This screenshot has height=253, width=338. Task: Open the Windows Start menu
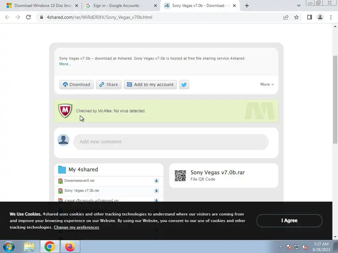(x=9, y=246)
